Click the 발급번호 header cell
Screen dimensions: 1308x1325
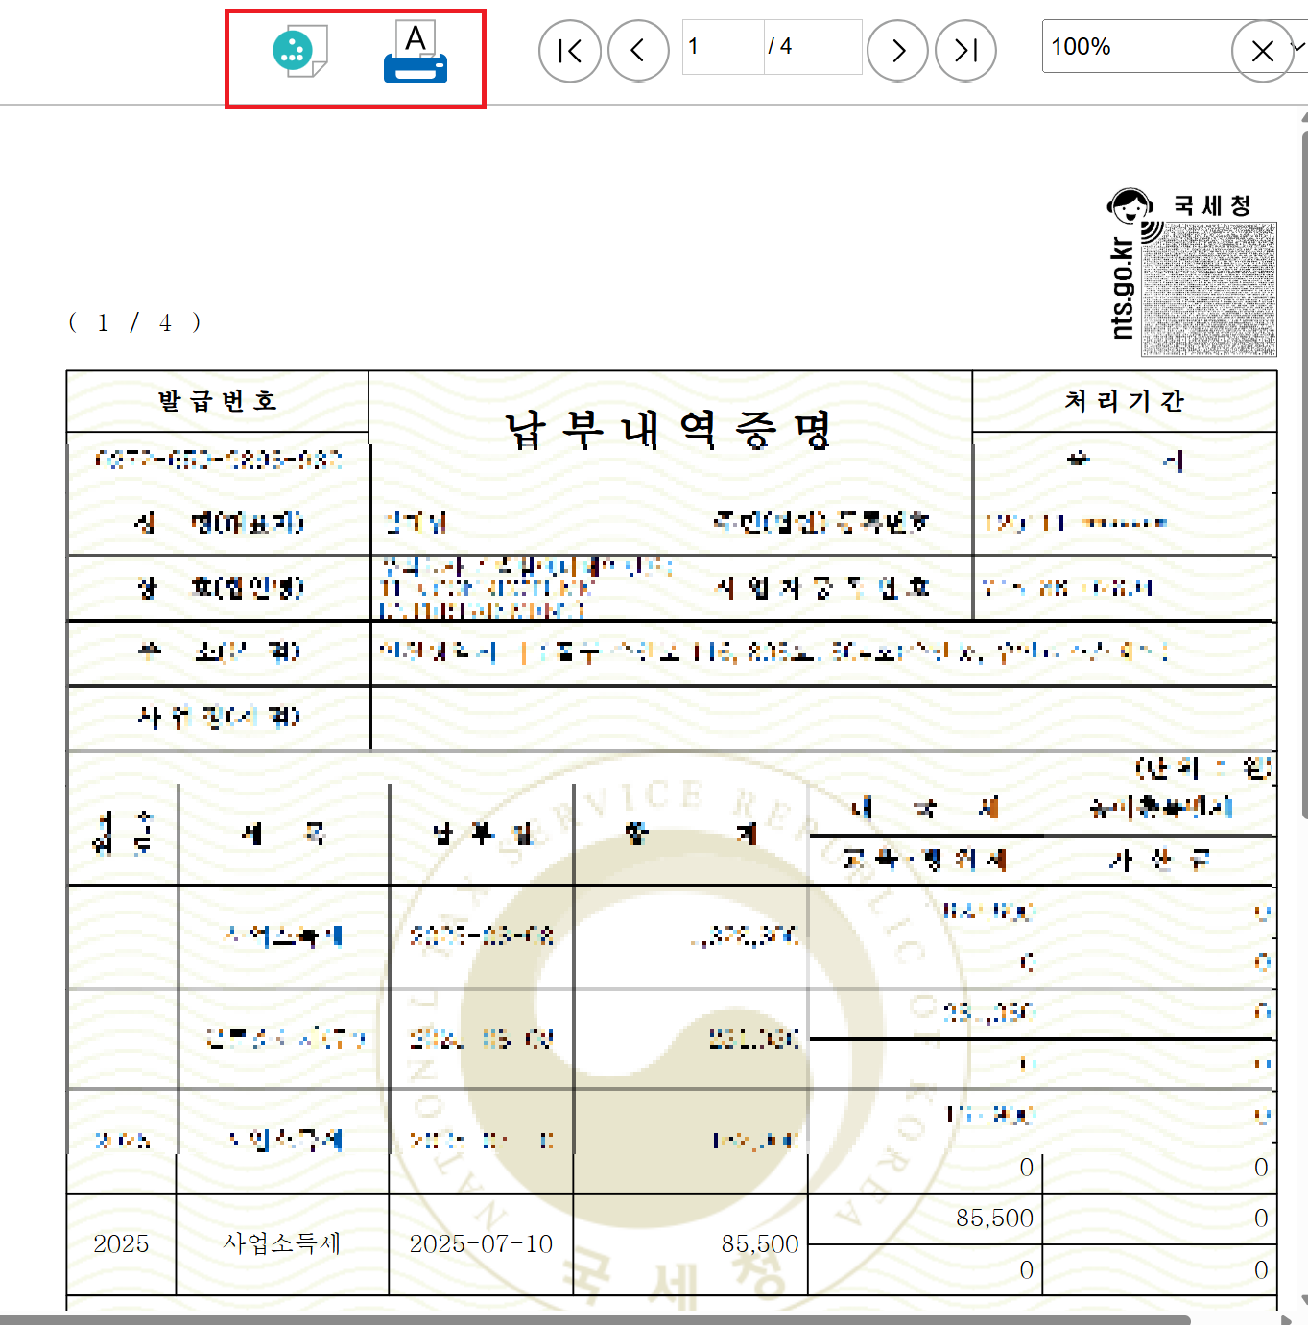tap(218, 401)
